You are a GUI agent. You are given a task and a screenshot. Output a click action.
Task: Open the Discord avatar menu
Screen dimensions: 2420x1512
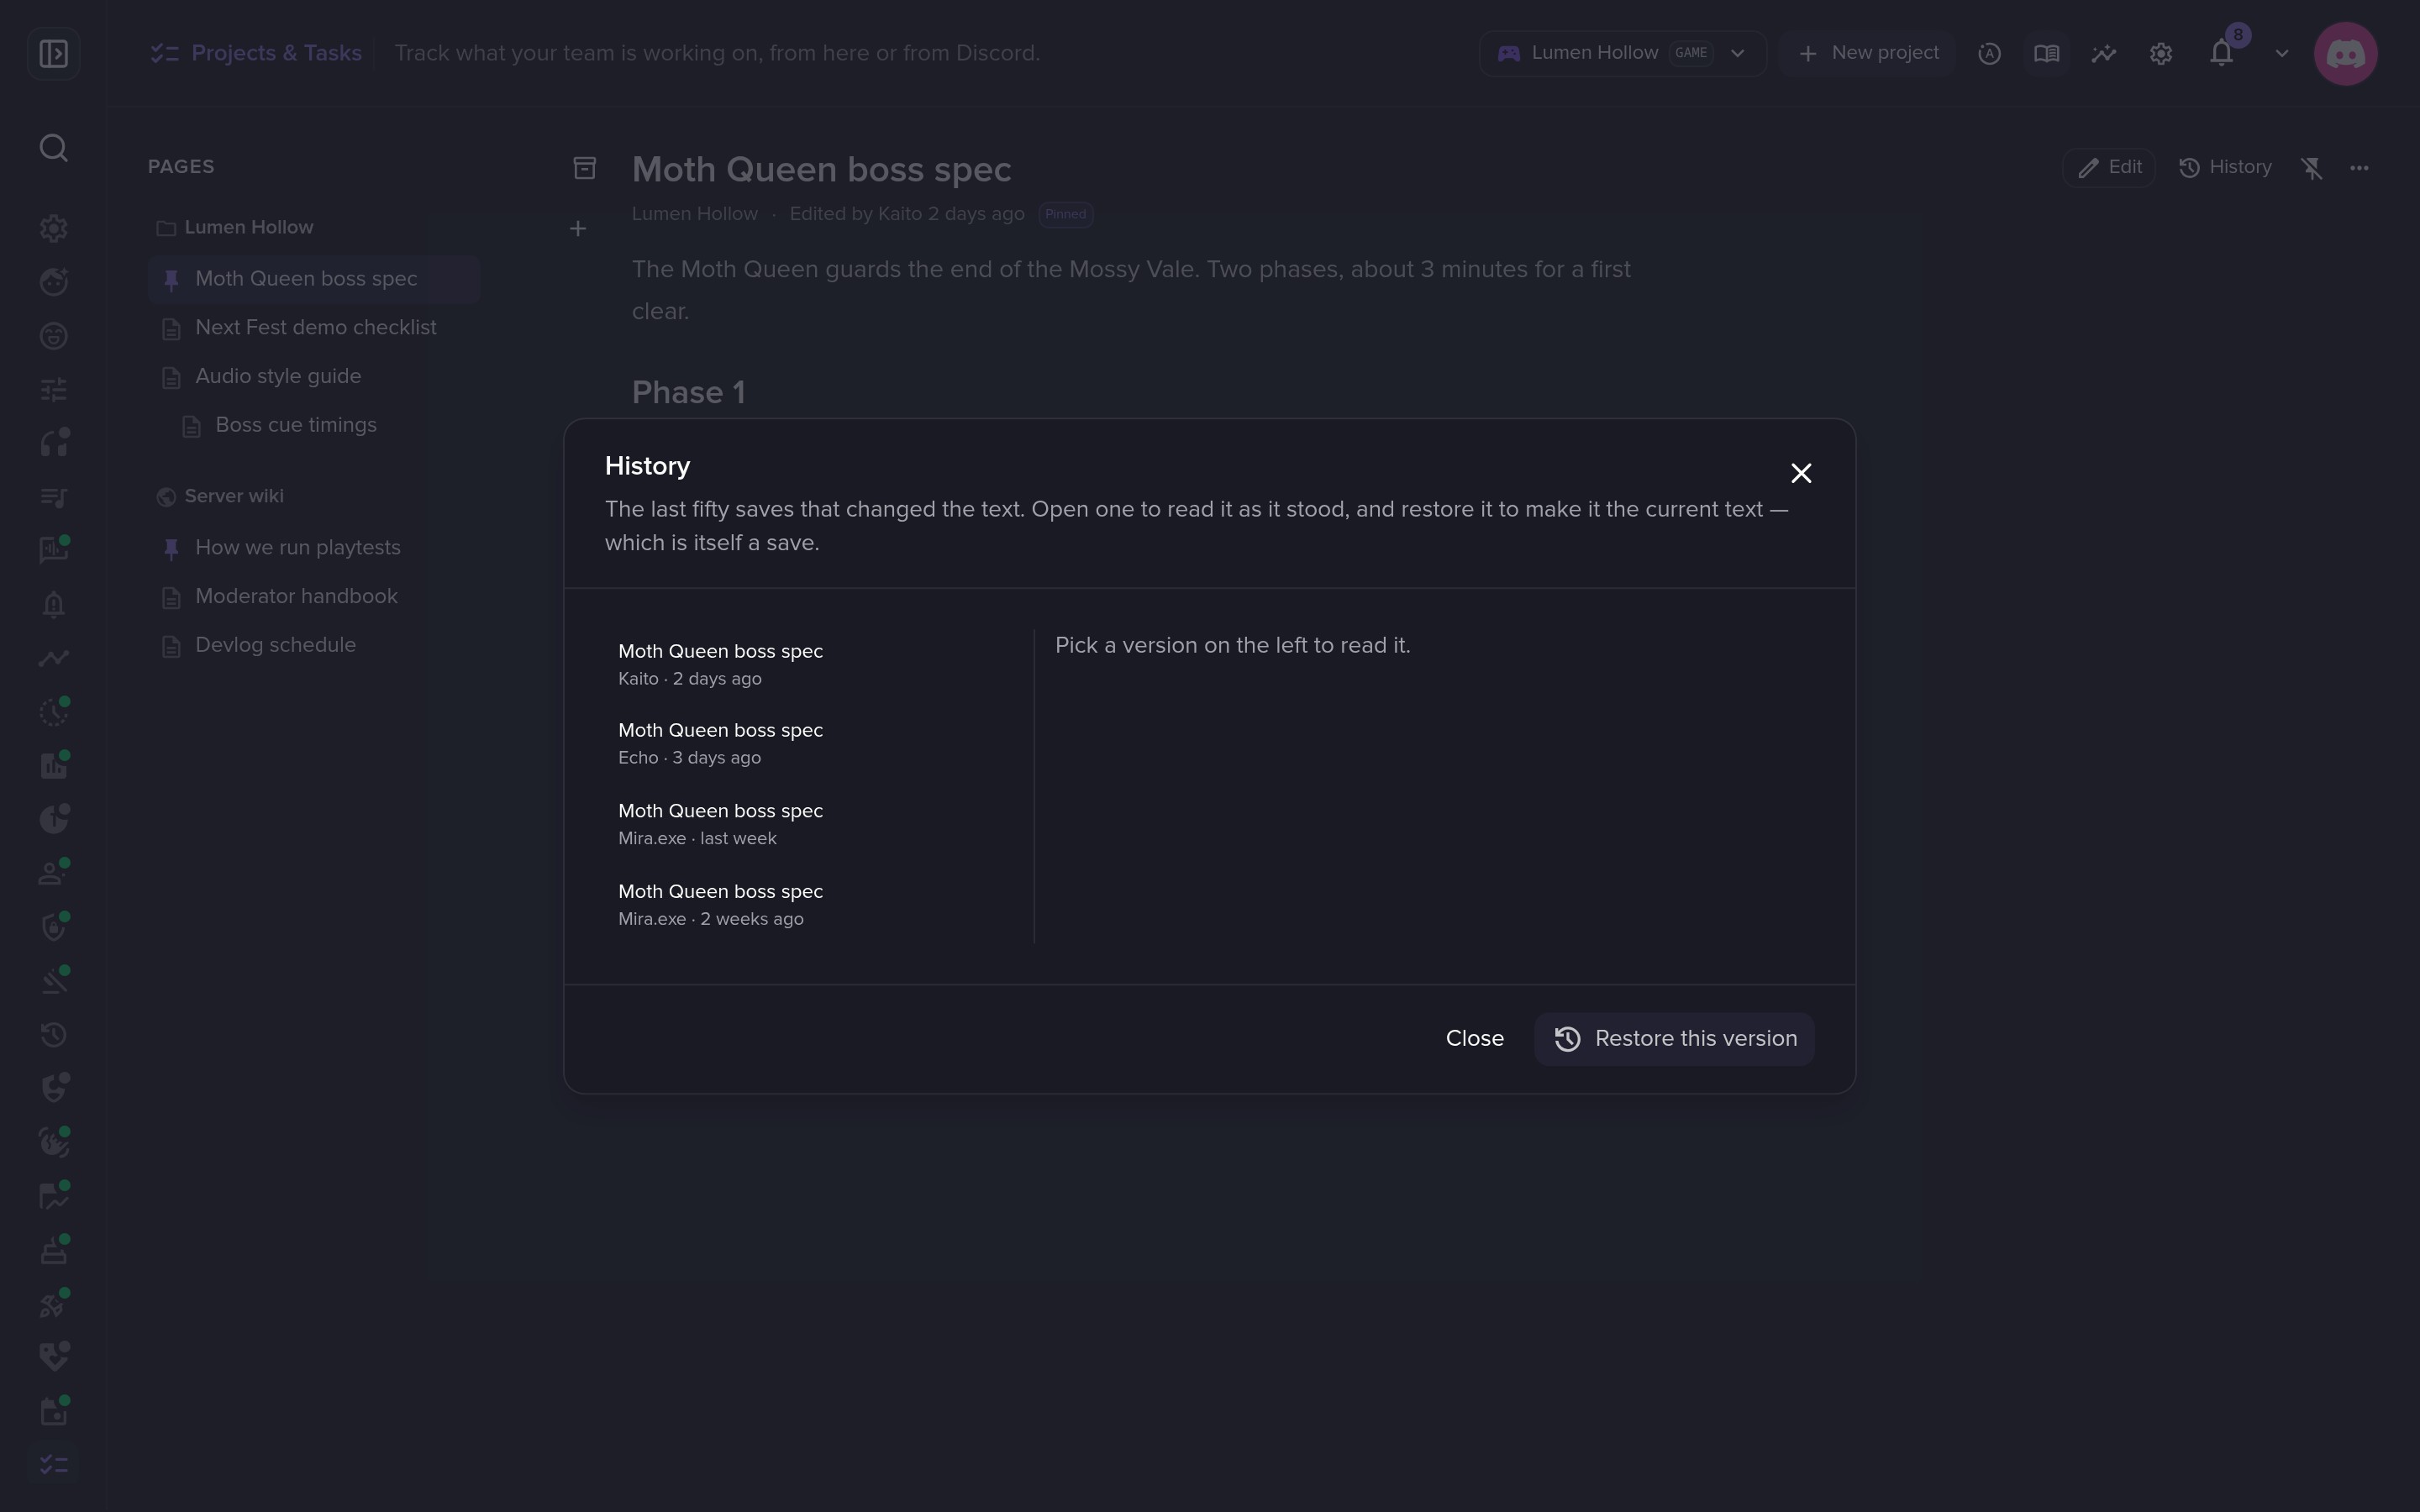coord(2345,53)
